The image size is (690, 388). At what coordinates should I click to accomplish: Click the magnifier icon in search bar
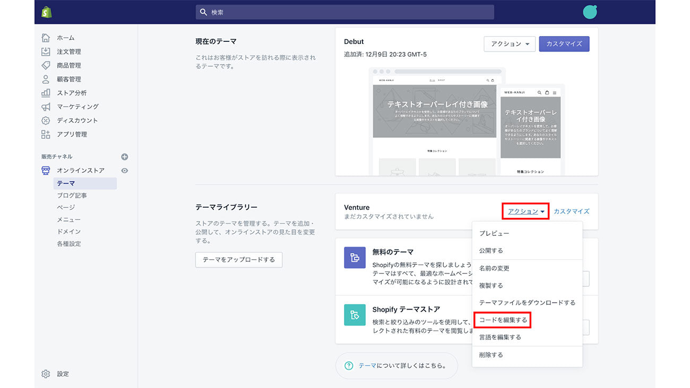[x=203, y=12]
